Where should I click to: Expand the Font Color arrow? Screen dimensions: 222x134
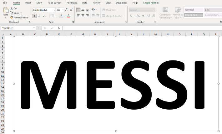point(72,16)
